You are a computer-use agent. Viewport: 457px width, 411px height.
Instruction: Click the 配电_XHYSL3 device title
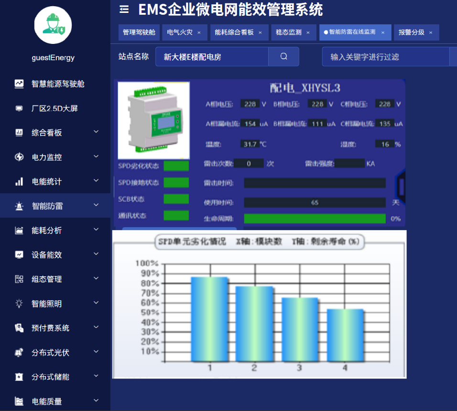tap(305, 88)
